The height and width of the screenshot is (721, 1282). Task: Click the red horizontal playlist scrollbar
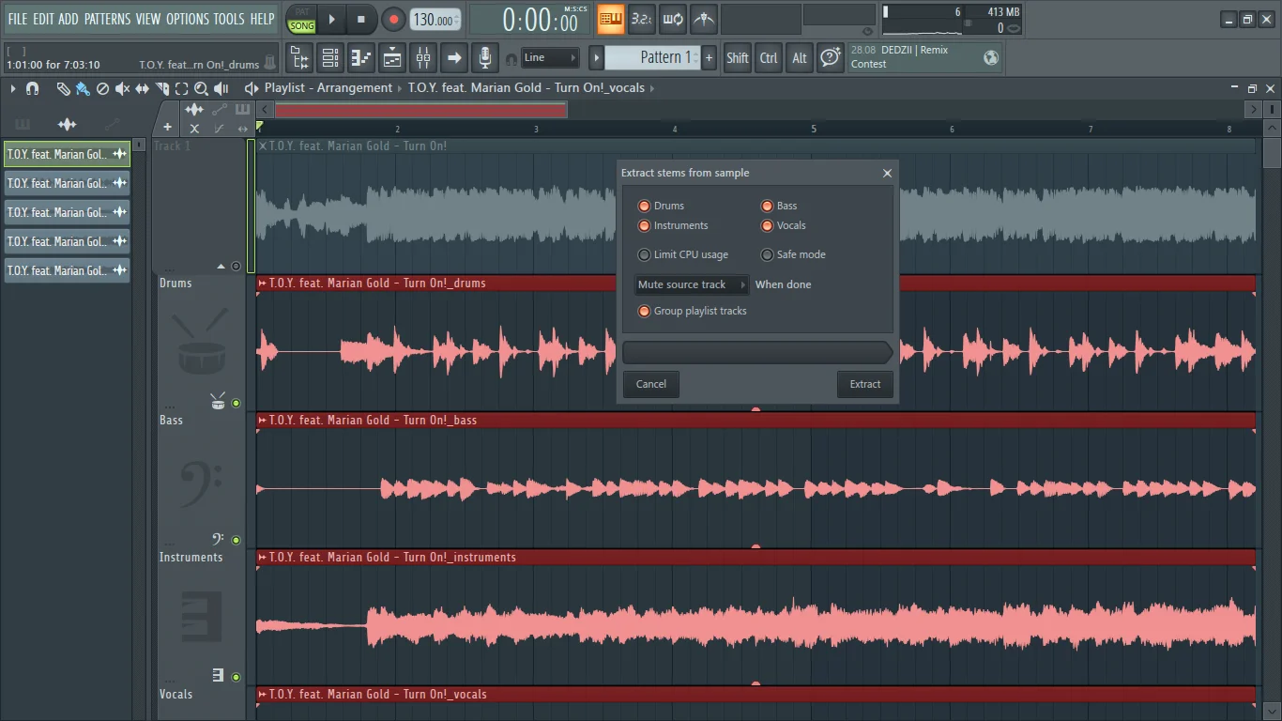tap(420, 110)
